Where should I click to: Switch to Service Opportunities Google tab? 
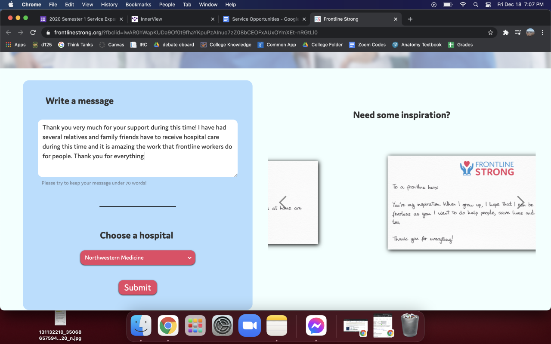click(x=263, y=19)
